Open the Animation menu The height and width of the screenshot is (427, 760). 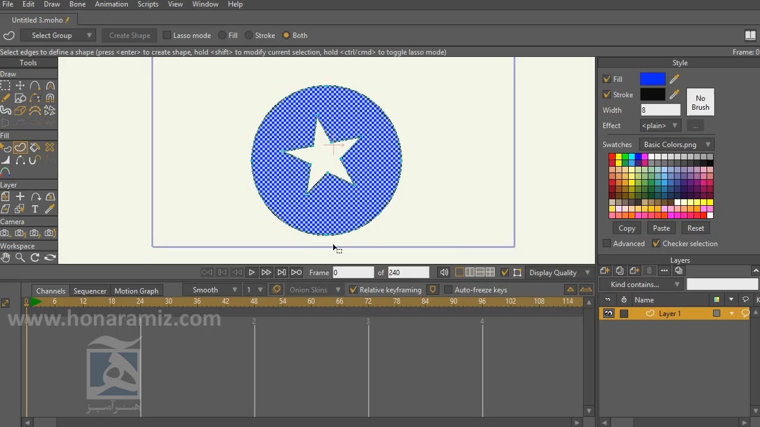click(x=112, y=4)
